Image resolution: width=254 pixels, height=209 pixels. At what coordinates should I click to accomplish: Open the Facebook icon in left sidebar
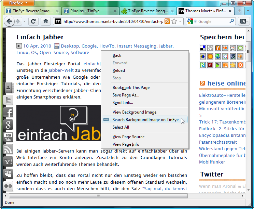tap(8, 112)
